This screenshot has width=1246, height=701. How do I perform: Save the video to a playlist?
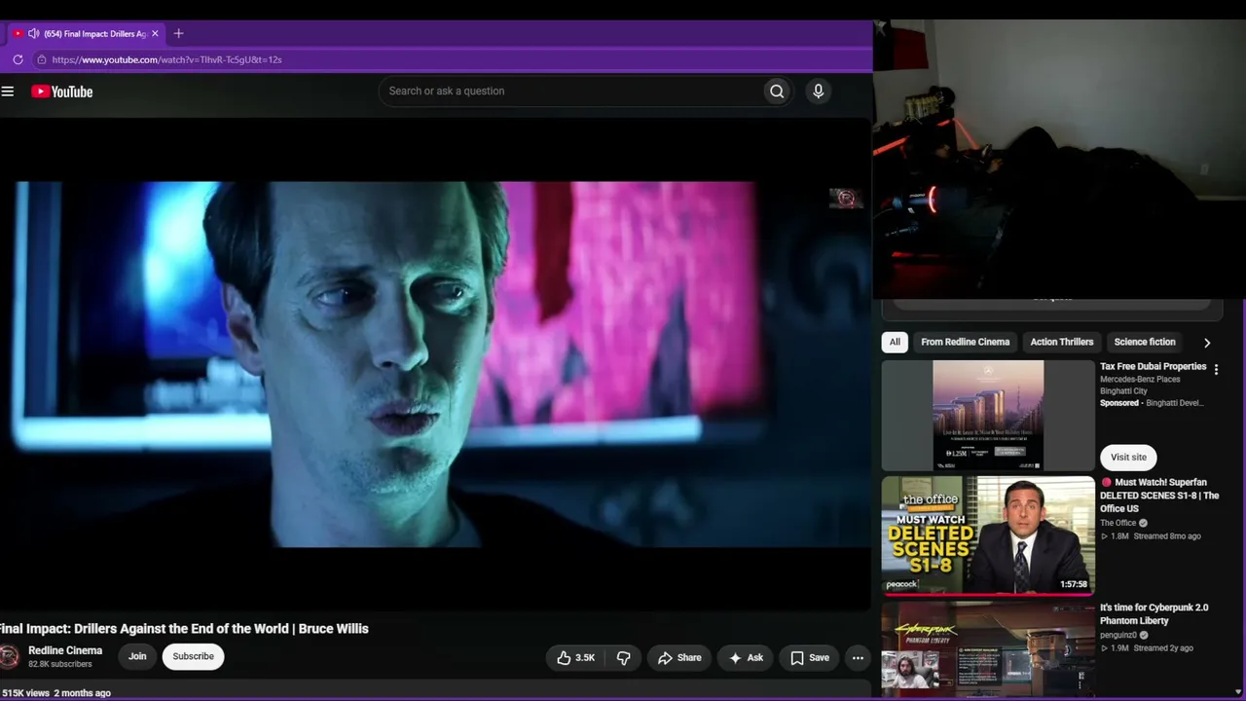click(x=809, y=658)
